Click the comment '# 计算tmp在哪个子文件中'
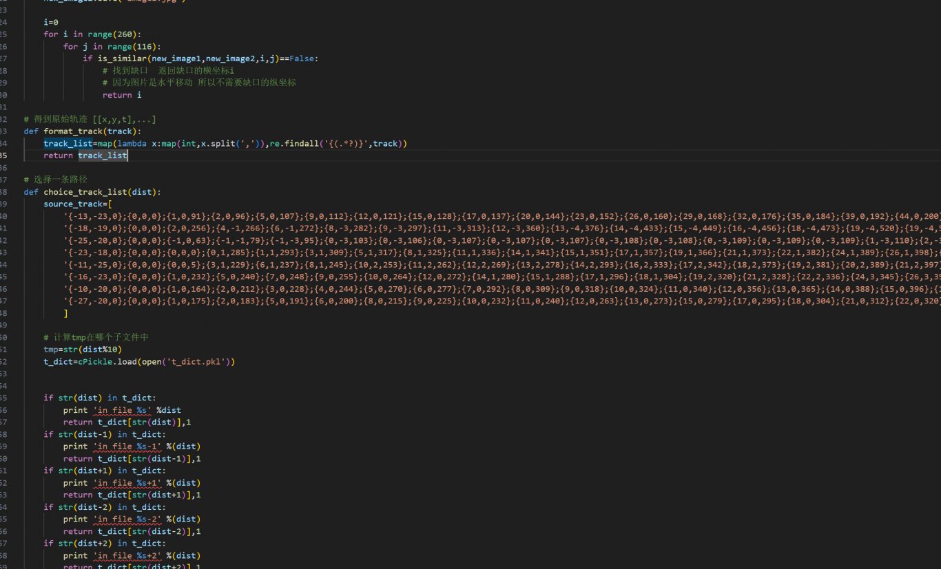The height and width of the screenshot is (569, 941). click(96, 337)
